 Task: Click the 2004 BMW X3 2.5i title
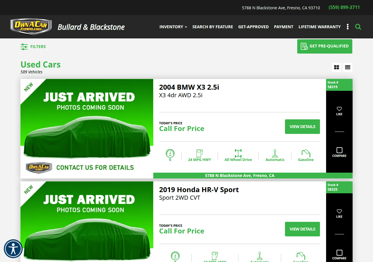(x=189, y=87)
